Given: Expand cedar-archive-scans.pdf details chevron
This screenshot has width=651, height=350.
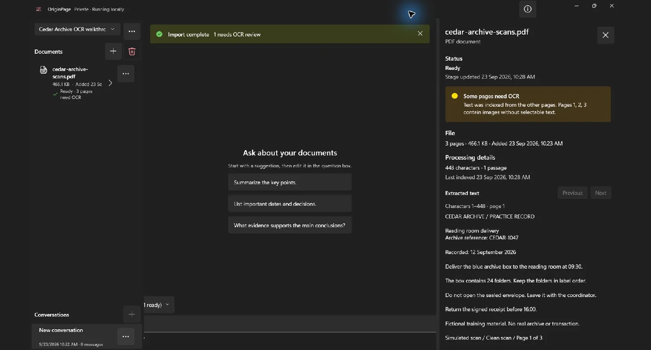Looking at the screenshot, I should (110, 83).
